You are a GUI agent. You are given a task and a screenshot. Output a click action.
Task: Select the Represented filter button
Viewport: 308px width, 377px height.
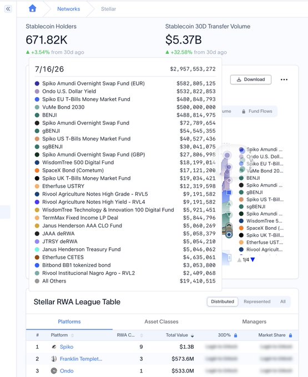pyautogui.click(x=257, y=301)
